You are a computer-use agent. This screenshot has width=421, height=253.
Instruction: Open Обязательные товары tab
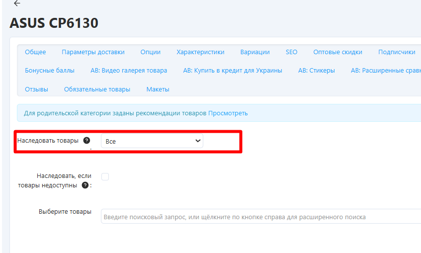(x=97, y=89)
